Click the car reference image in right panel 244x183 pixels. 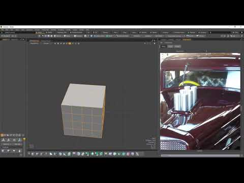point(200,101)
